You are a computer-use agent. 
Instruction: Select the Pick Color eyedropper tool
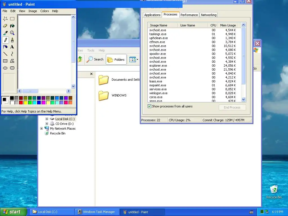(x=5, y=33)
